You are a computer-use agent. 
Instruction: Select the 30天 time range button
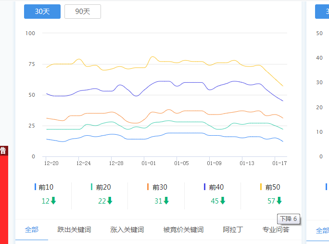(x=42, y=12)
